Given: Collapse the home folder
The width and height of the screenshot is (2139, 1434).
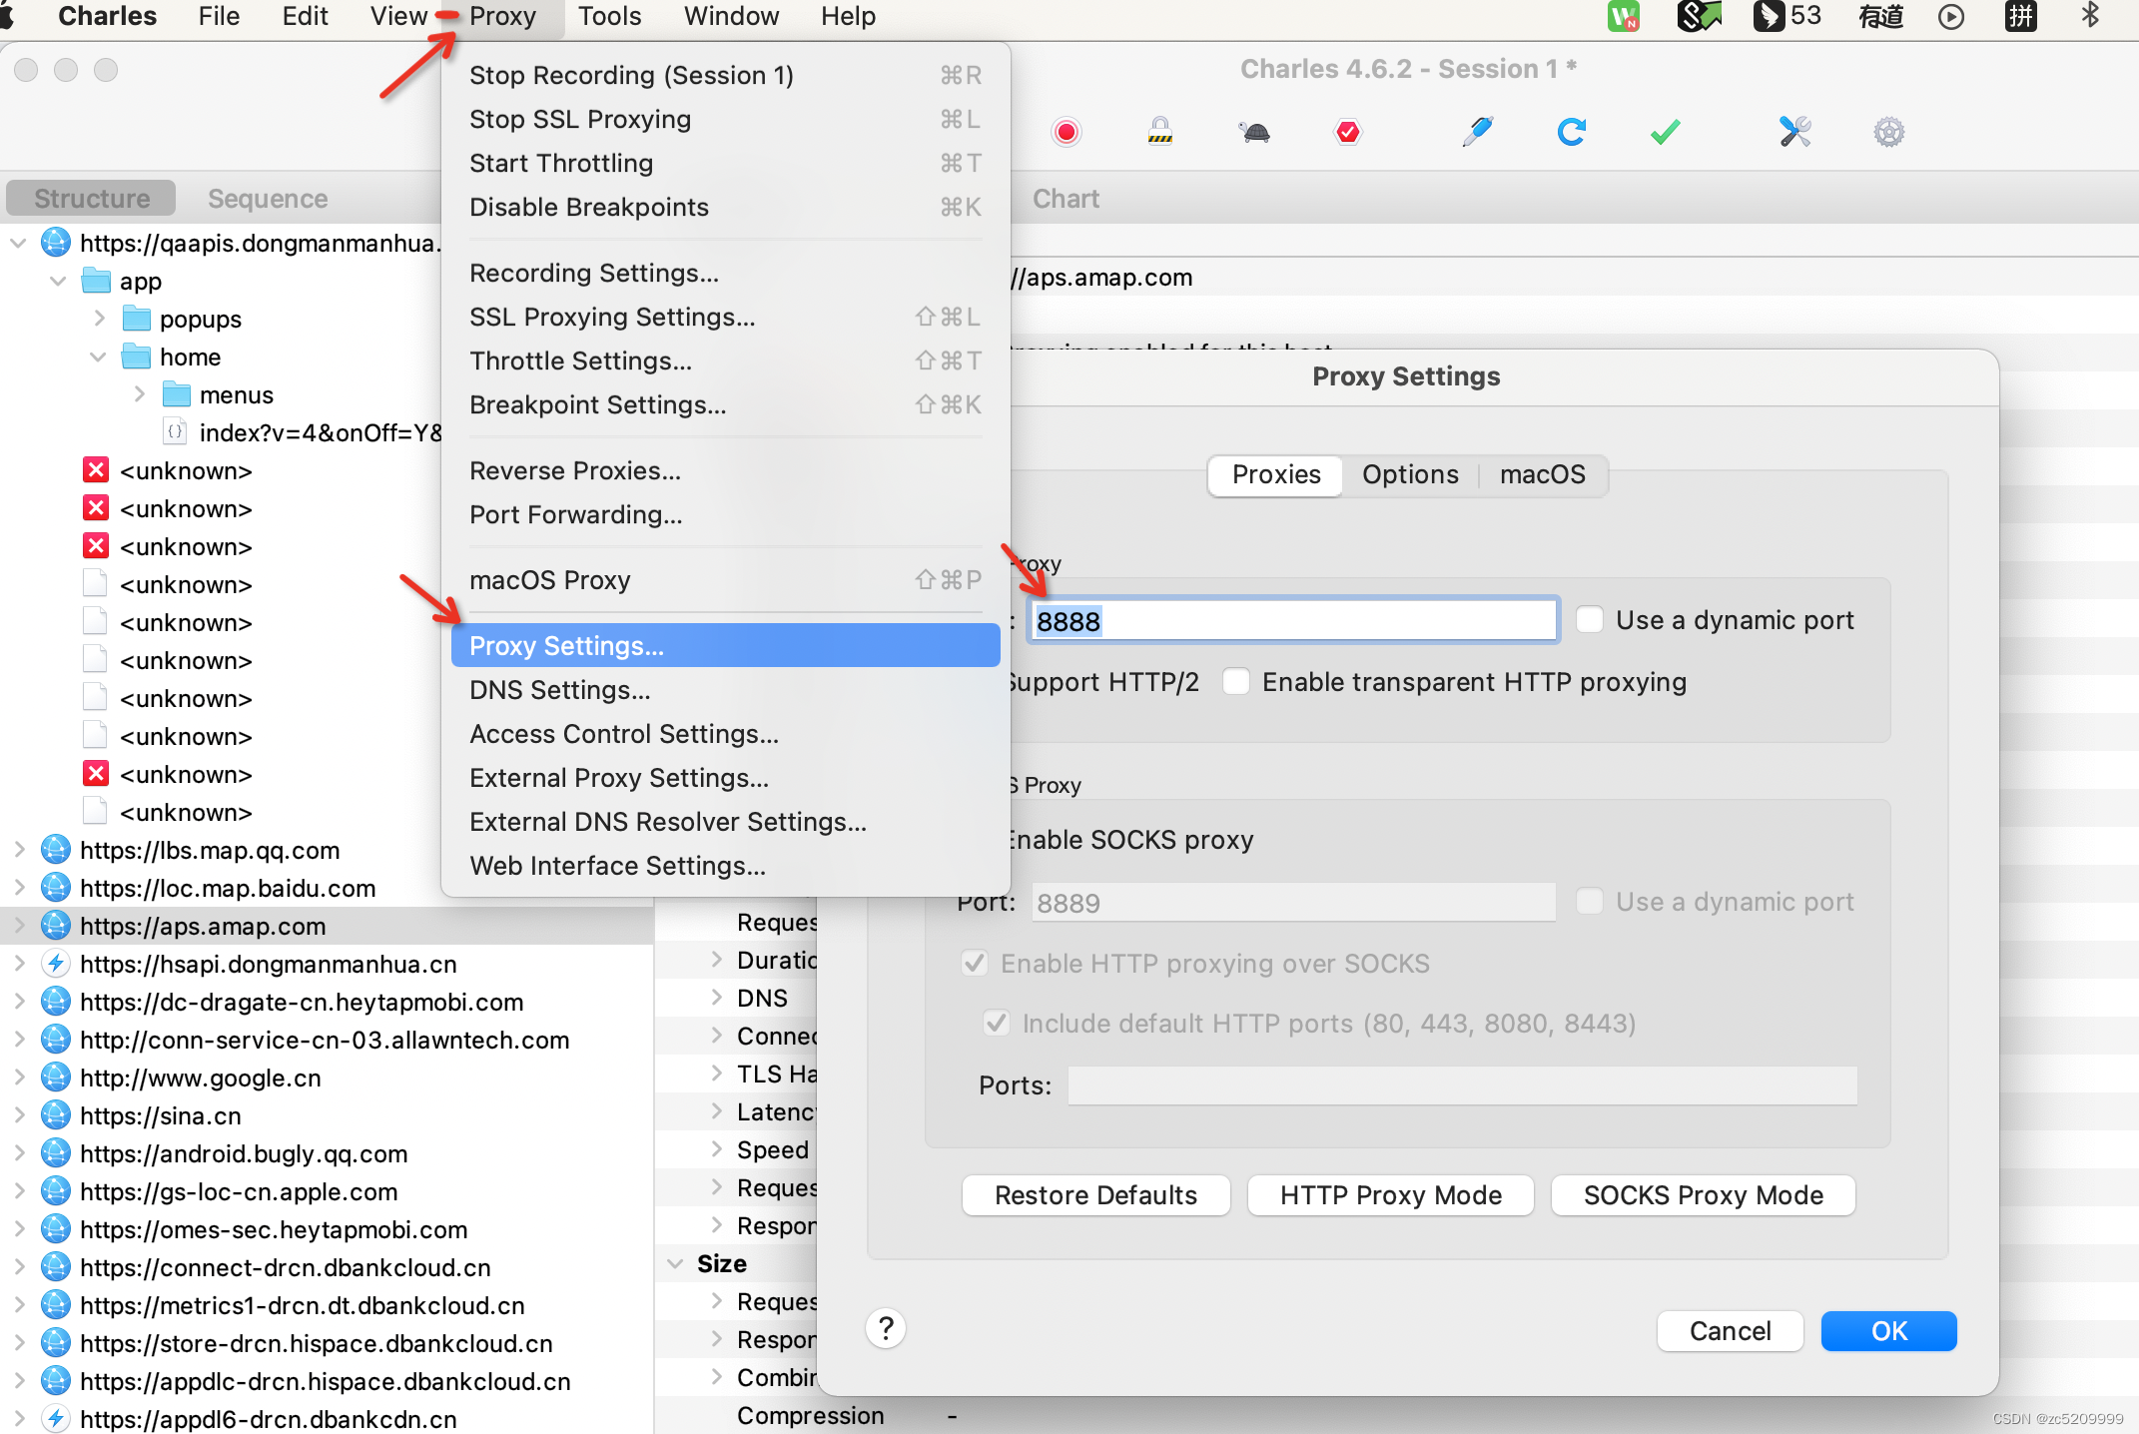Looking at the screenshot, I should click(99, 357).
